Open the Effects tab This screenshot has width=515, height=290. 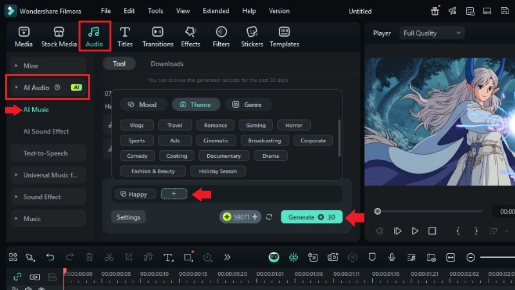tap(191, 37)
